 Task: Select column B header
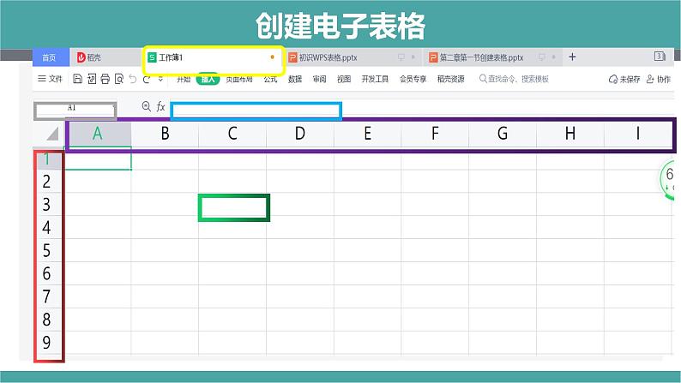pyautogui.click(x=165, y=134)
